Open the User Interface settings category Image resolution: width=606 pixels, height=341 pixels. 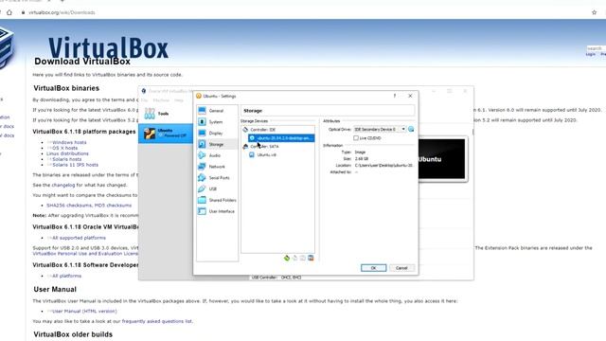pos(217,211)
